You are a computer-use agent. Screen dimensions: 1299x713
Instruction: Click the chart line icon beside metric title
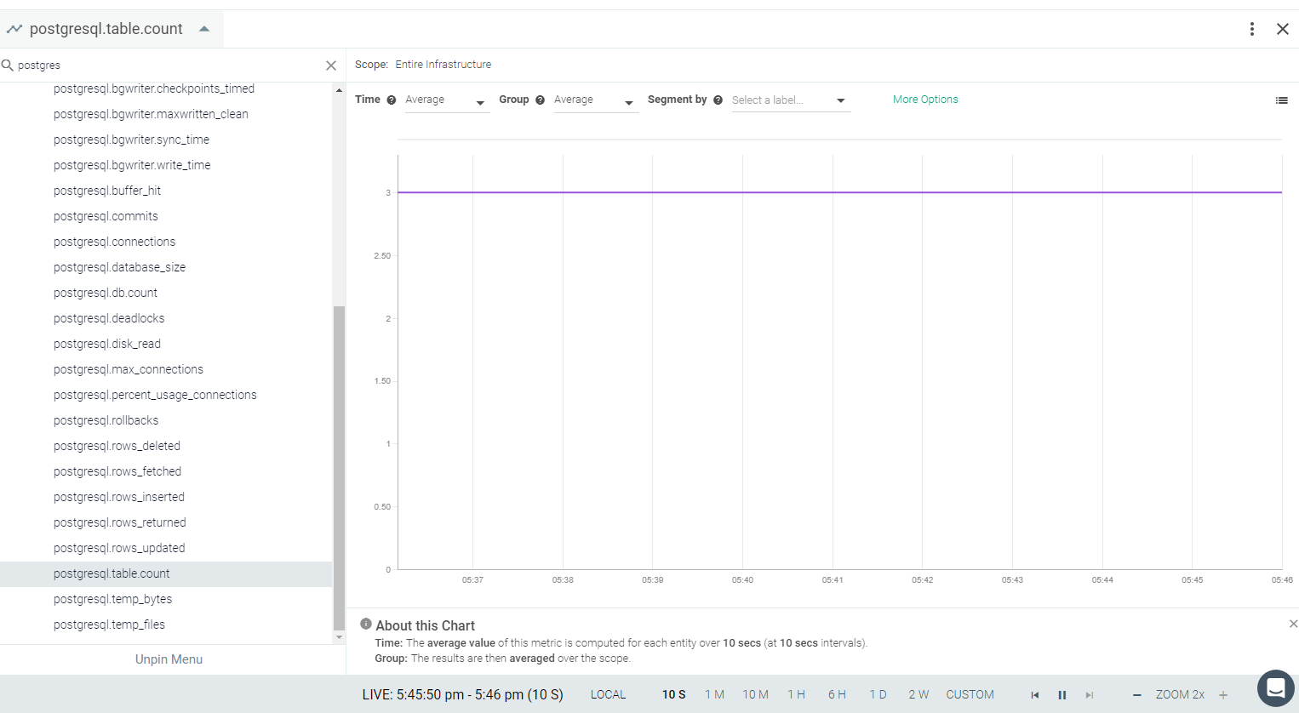pyautogui.click(x=14, y=29)
